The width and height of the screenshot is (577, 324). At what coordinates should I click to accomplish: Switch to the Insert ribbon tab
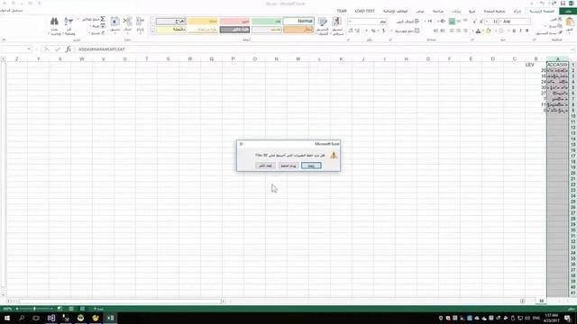tap(517, 12)
